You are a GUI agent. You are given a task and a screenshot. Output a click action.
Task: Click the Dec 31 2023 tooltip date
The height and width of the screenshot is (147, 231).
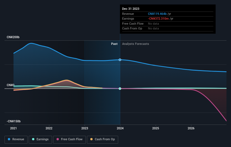131,9
